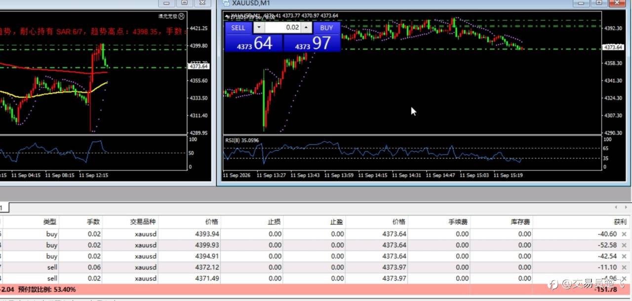The width and height of the screenshot is (632, 301).
Task: Decrease trade volume with the down arrow
Action: [x=259, y=28]
